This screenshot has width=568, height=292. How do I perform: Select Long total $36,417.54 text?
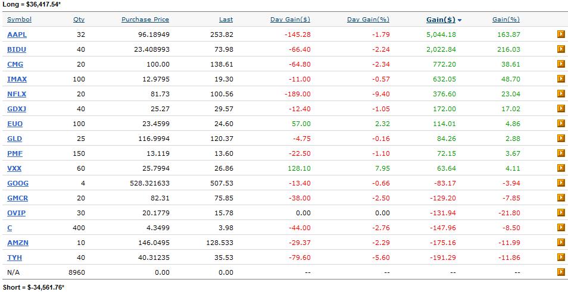coord(32,5)
